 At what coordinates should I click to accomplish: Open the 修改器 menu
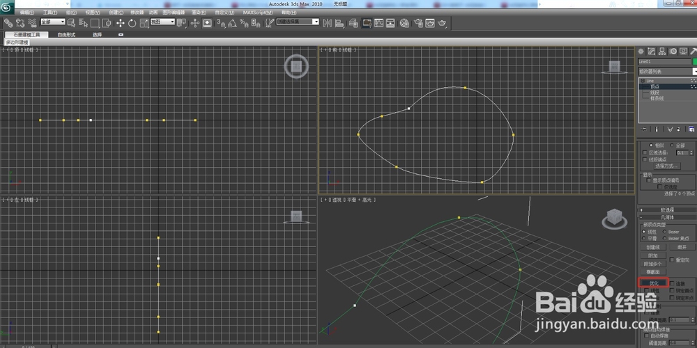[x=138, y=13]
